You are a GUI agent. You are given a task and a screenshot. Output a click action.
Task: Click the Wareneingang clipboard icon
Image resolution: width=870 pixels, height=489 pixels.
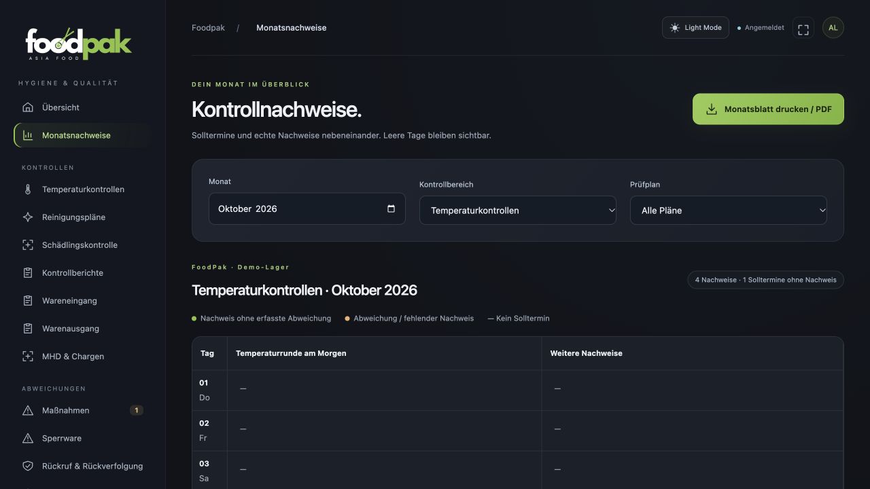(28, 301)
